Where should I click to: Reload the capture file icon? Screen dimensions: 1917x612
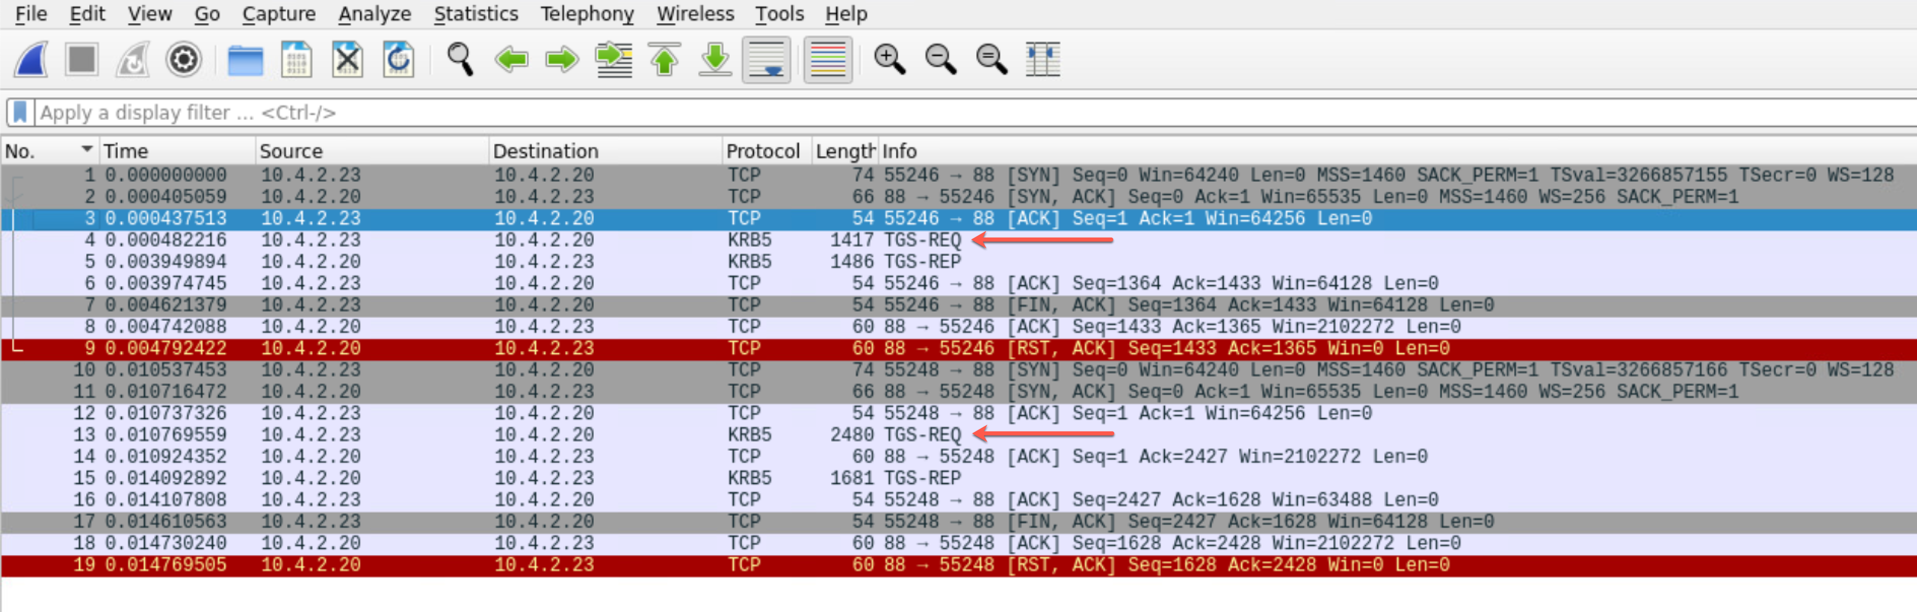tap(399, 59)
